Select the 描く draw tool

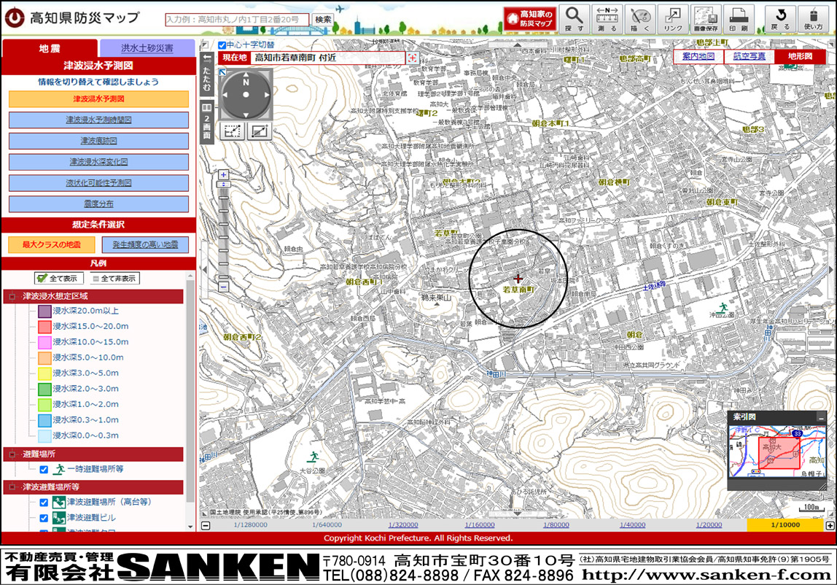click(x=640, y=19)
